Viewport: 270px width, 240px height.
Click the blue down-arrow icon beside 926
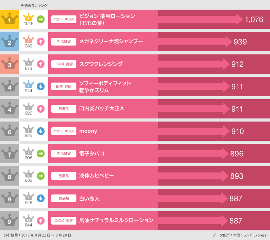[40, 198]
